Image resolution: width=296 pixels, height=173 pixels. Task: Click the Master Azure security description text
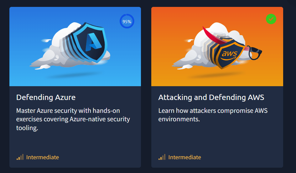[73, 119]
